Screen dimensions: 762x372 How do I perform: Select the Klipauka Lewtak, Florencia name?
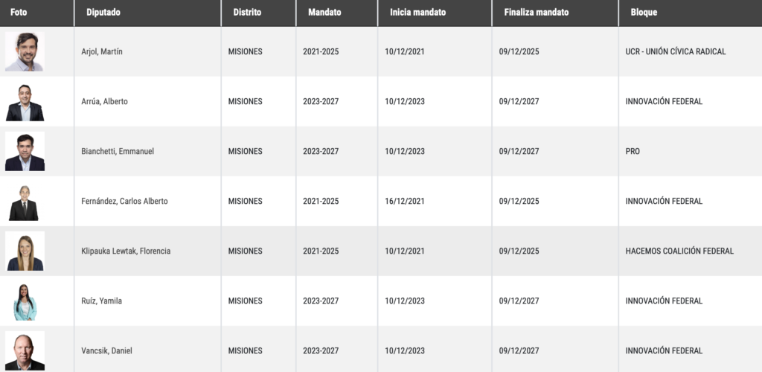click(x=126, y=251)
